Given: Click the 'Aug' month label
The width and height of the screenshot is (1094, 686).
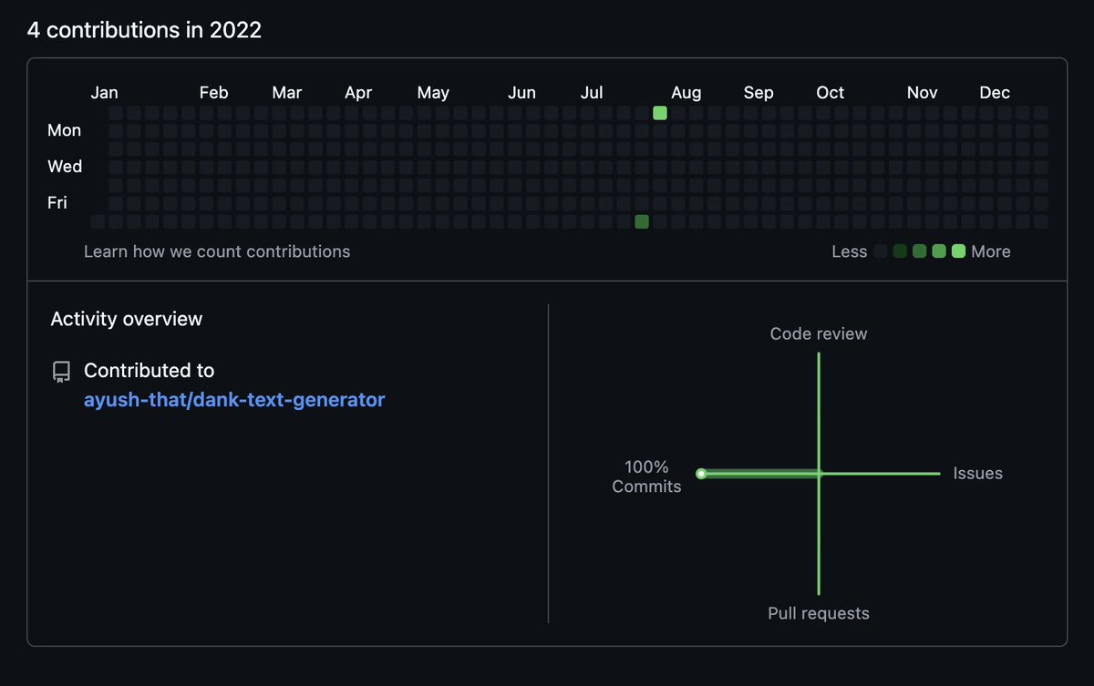Looking at the screenshot, I should pyautogui.click(x=686, y=93).
